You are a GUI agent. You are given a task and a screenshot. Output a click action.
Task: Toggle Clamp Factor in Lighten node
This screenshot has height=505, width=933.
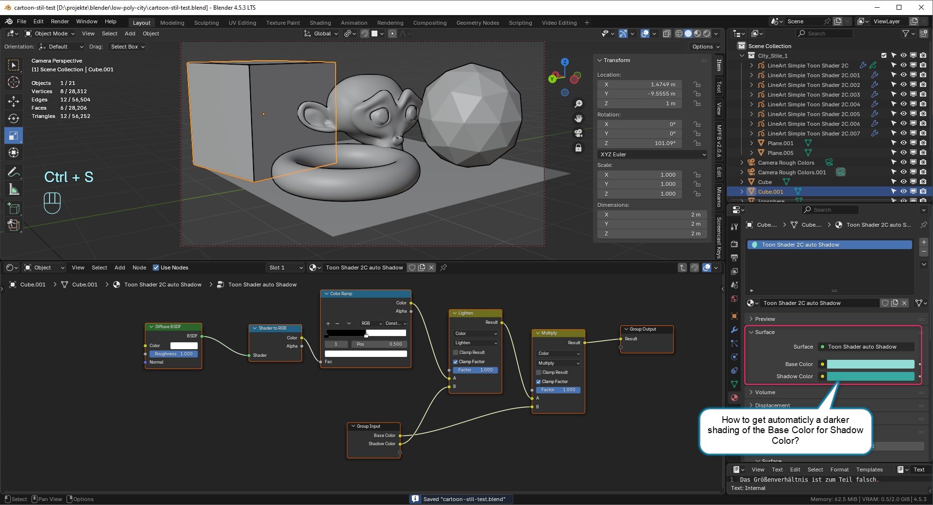click(456, 362)
